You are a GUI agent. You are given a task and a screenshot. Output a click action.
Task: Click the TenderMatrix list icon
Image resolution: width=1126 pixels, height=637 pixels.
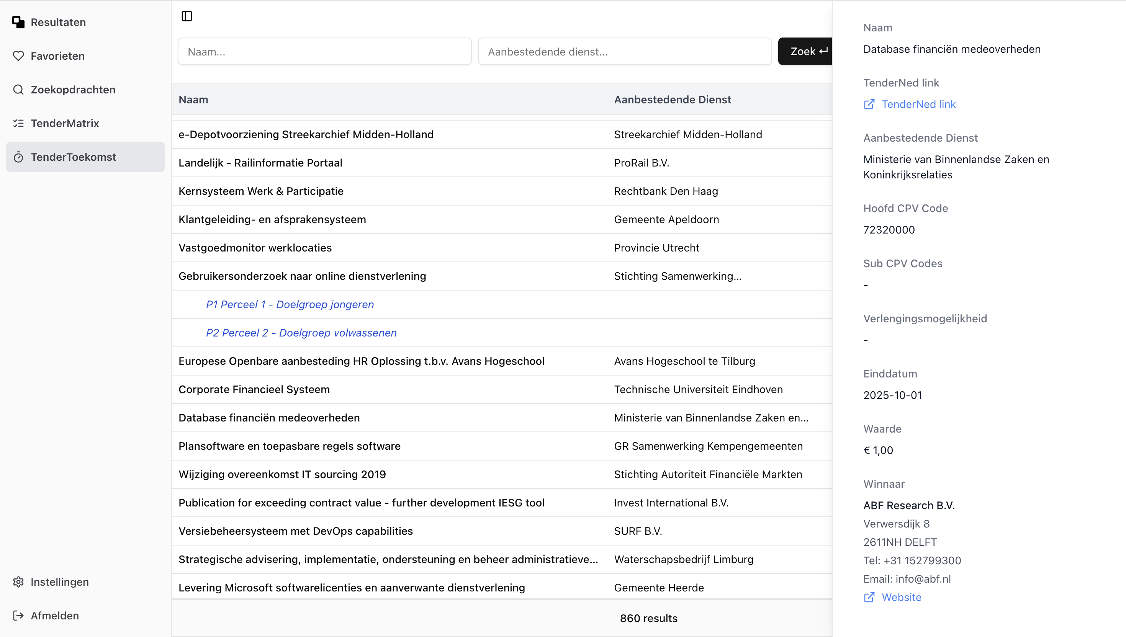(x=18, y=123)
